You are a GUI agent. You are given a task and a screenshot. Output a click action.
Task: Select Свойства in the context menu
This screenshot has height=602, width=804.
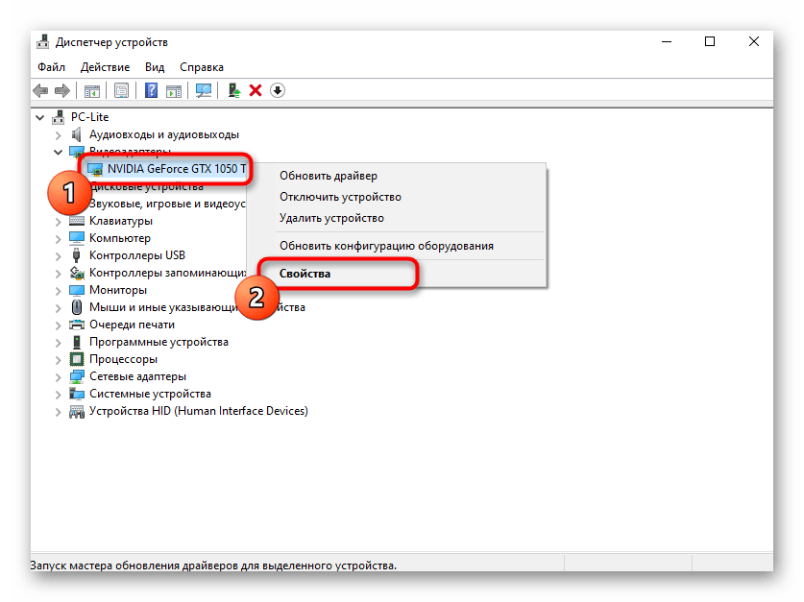point(305,274)
